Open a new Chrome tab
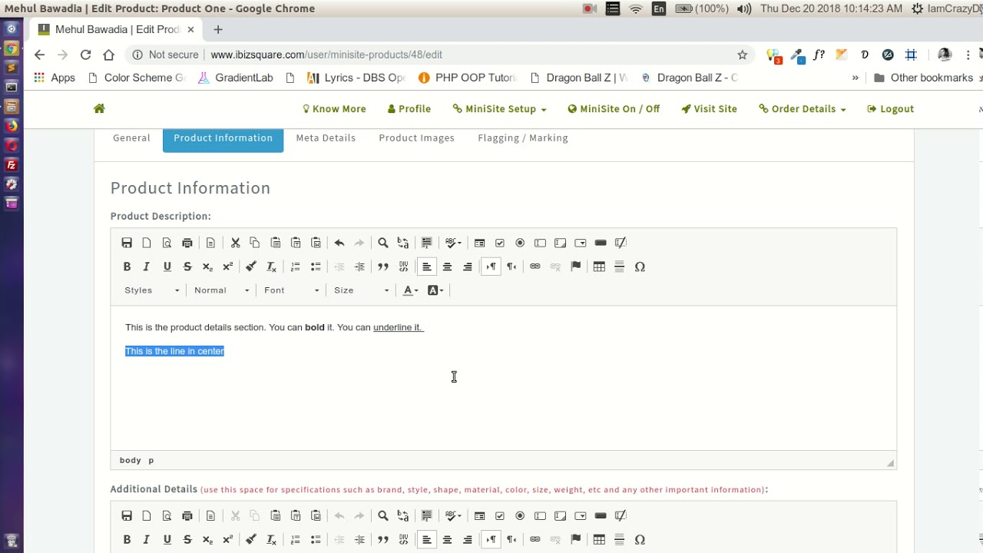This screenshot has width=983, height=553. 218,29
